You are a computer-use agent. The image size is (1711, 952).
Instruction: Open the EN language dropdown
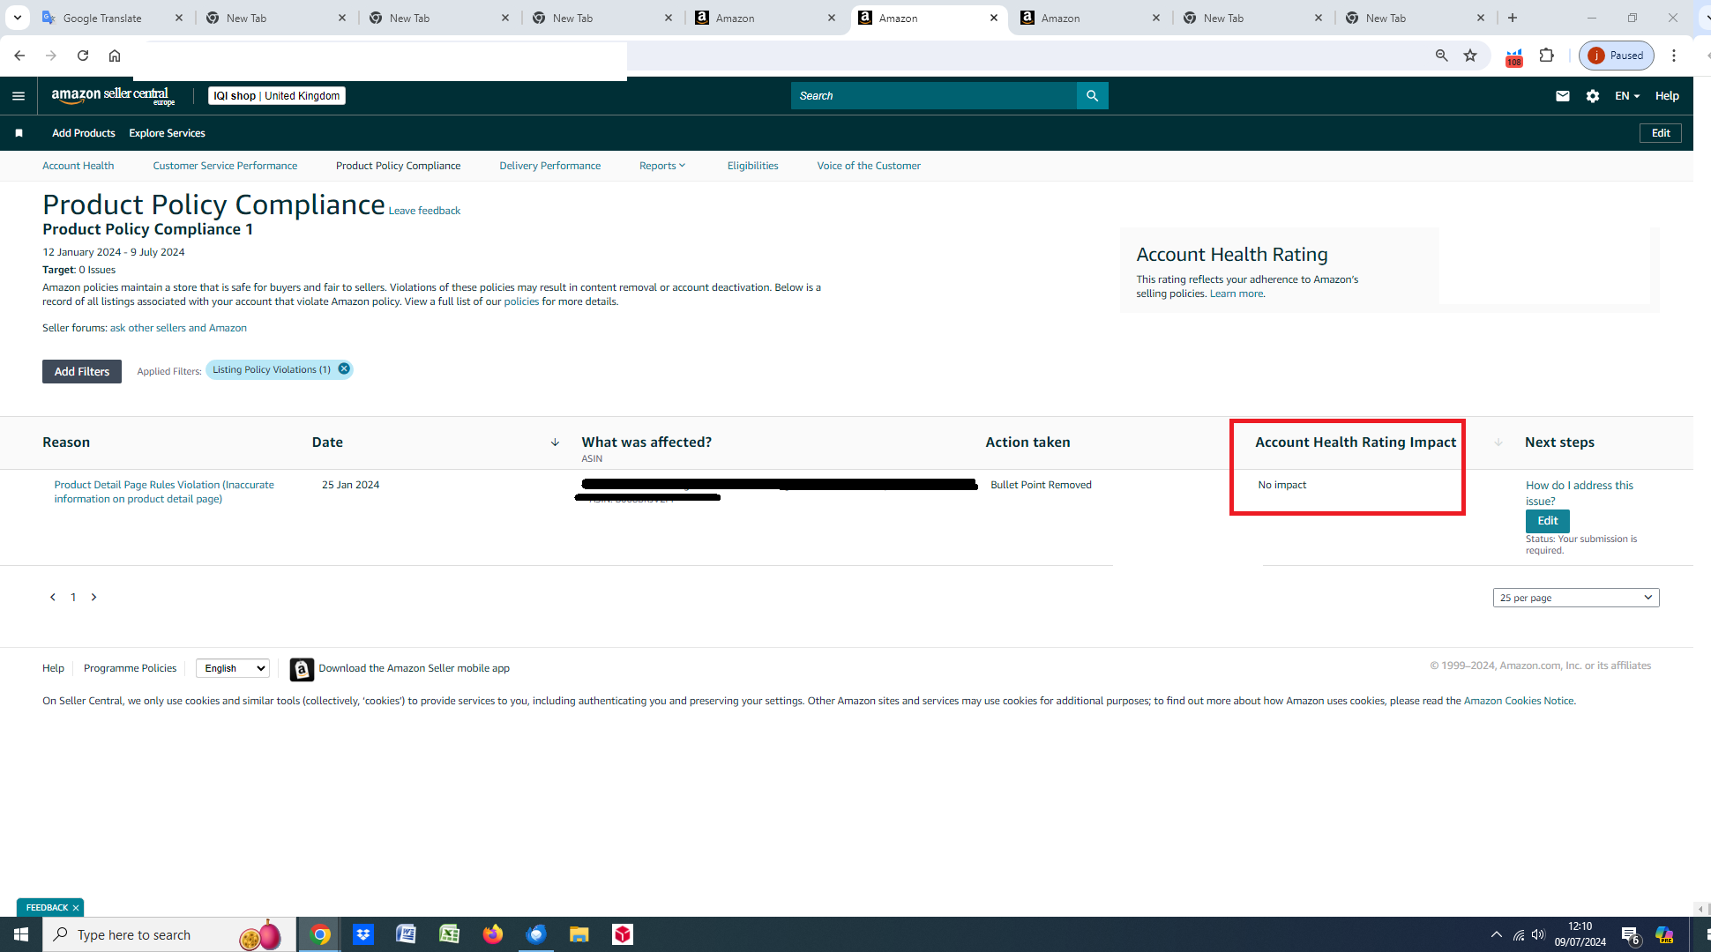click(1627, 96)
